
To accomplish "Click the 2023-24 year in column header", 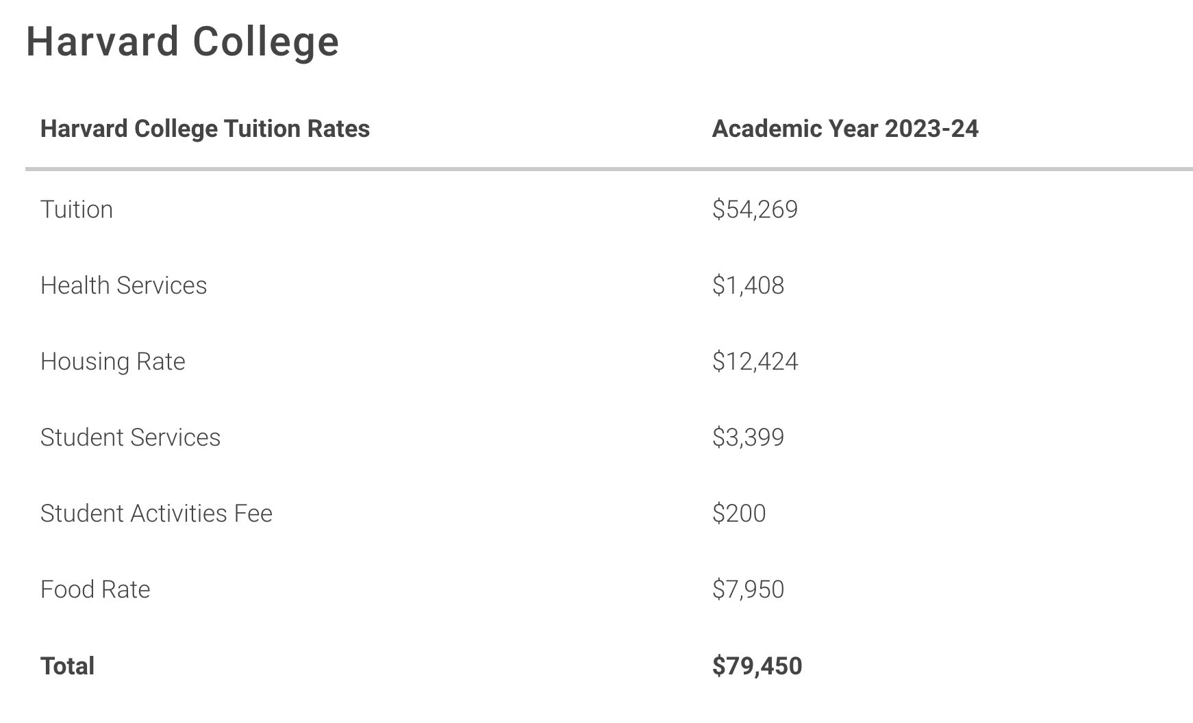I will coord(931,129).
